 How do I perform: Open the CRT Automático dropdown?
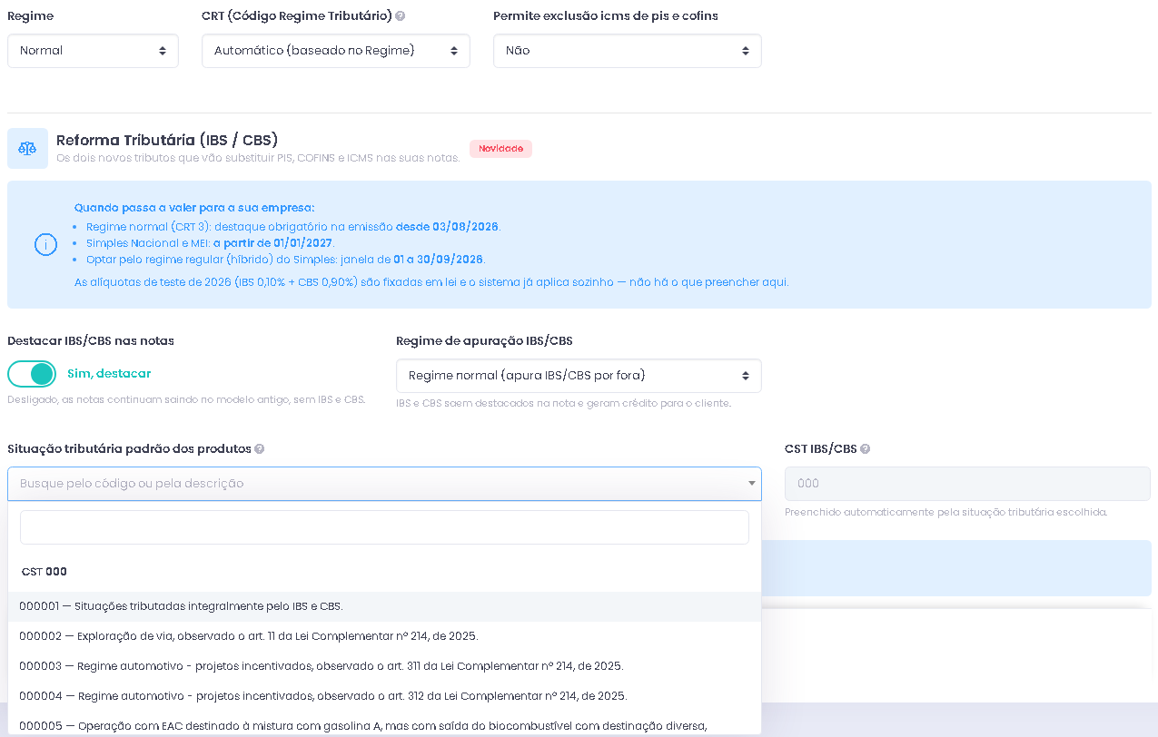(x=336, y=51)
